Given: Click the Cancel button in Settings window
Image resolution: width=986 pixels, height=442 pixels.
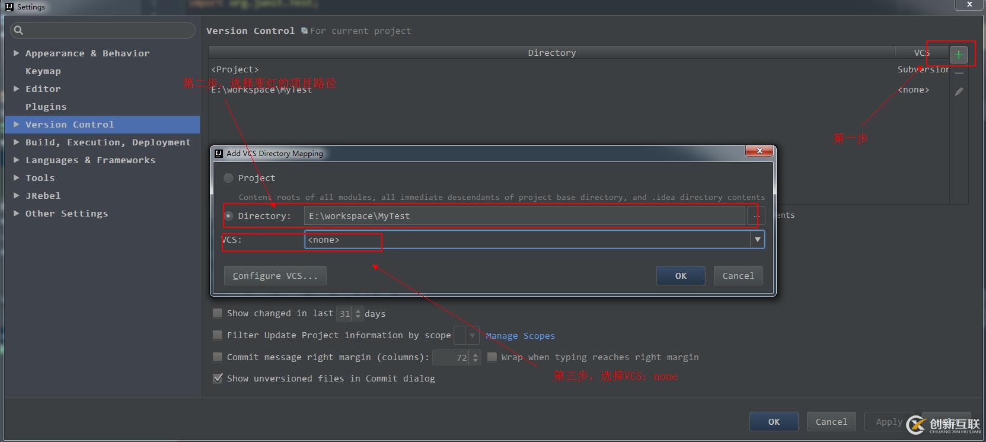Looking at the screenshot, I should [831, 422].
